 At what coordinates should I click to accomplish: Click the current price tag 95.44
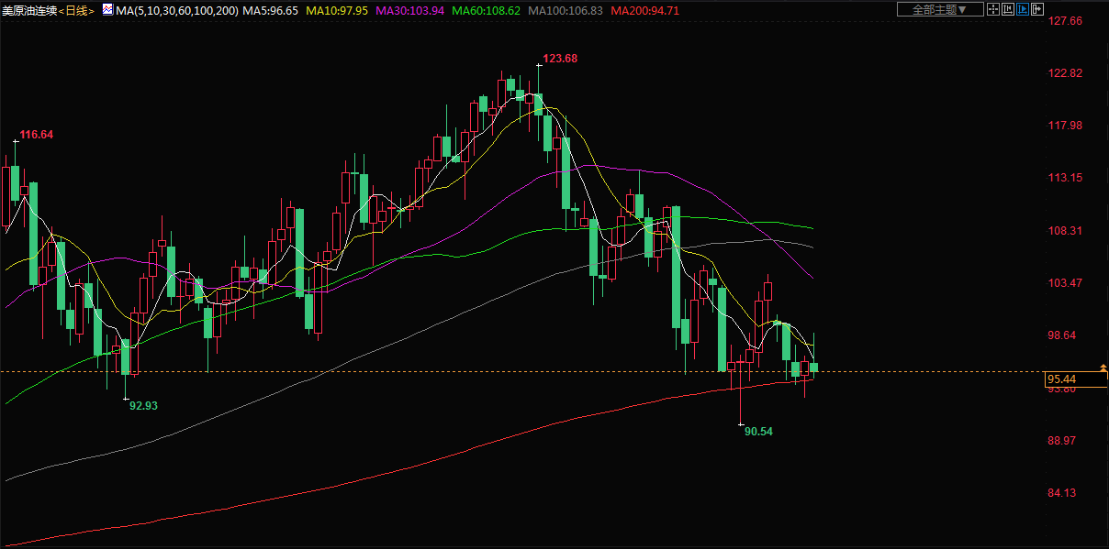click(1061, 379)
